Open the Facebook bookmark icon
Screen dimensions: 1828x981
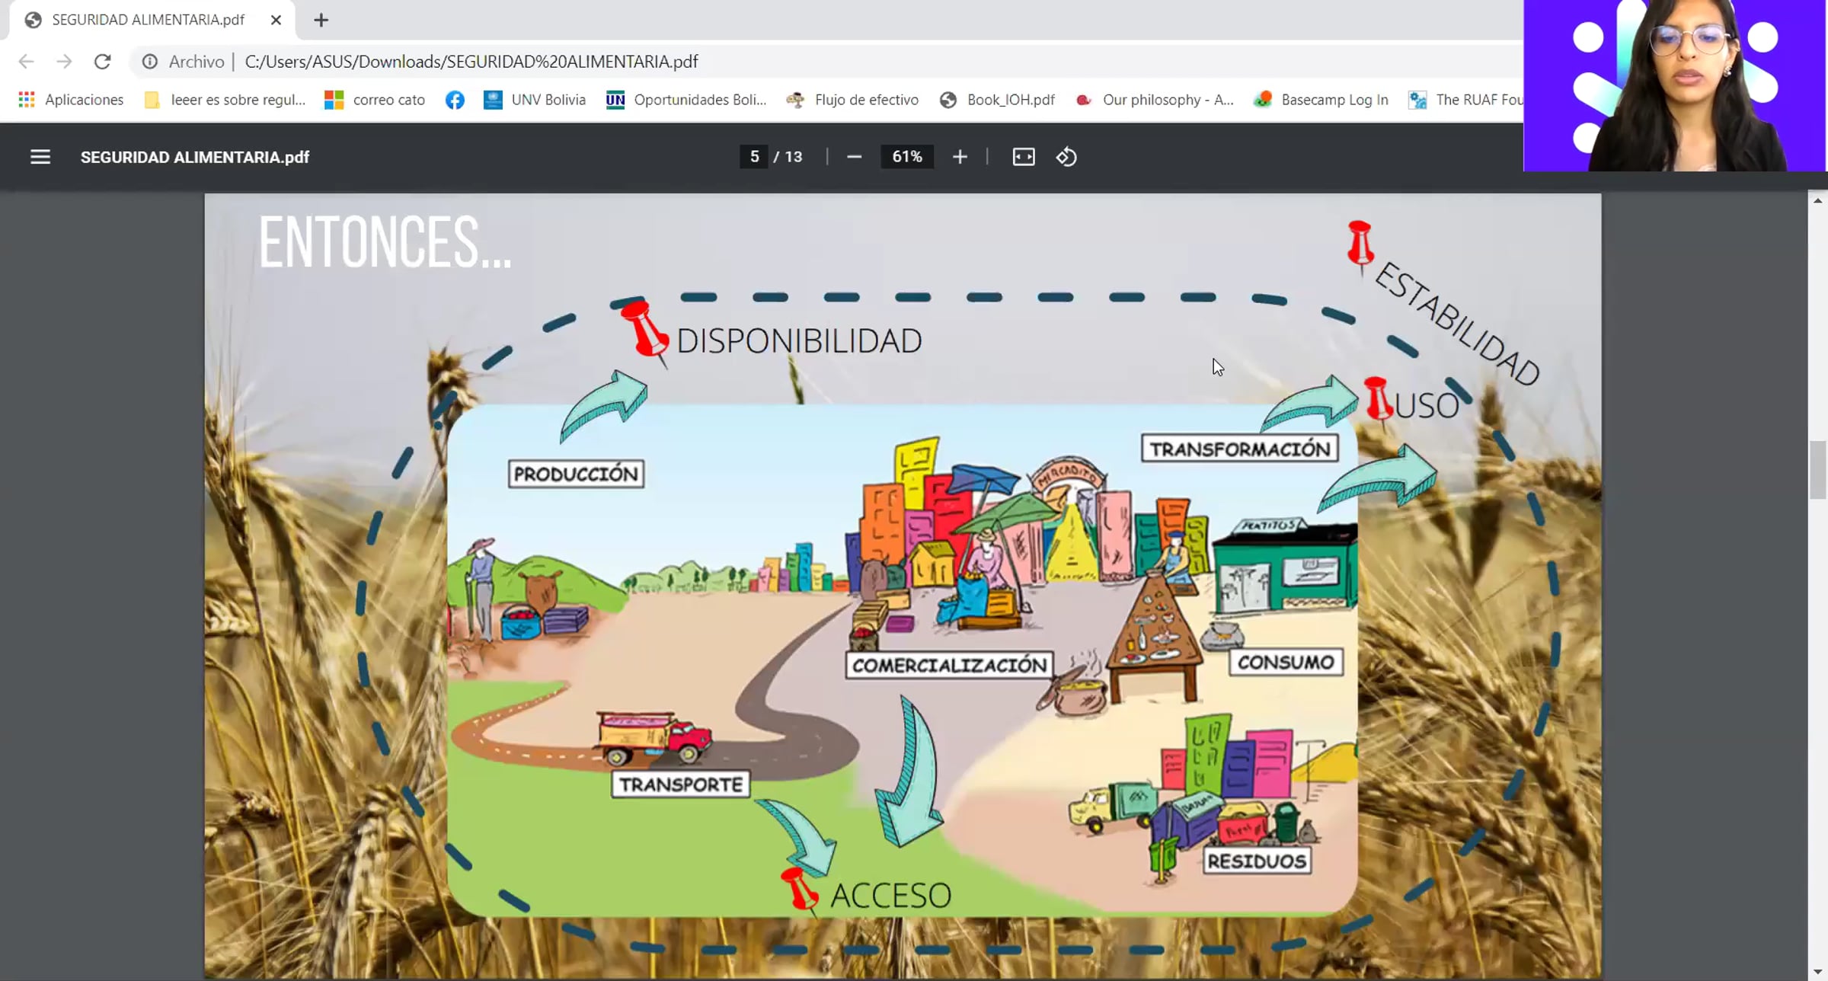tap(455, 100)
